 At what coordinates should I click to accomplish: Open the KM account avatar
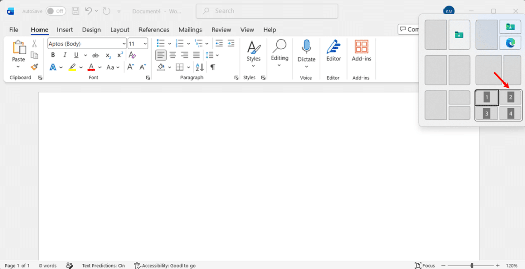click(449, 11)
